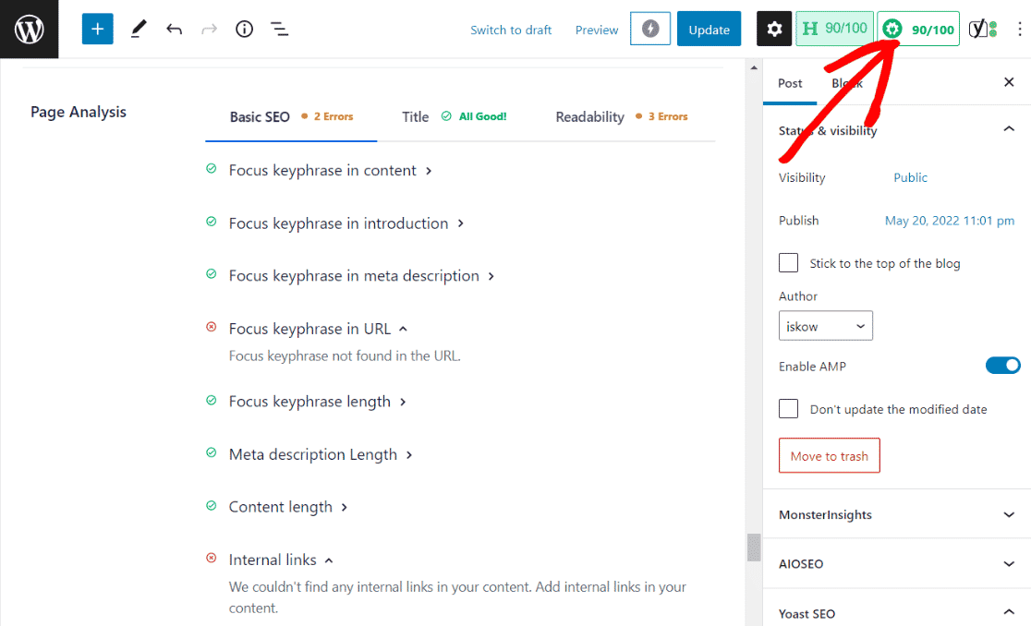The width and height of the screenshot is (1031, 626).
Task: Open the block inserter plus button
Action: click(x=97, y=30)
